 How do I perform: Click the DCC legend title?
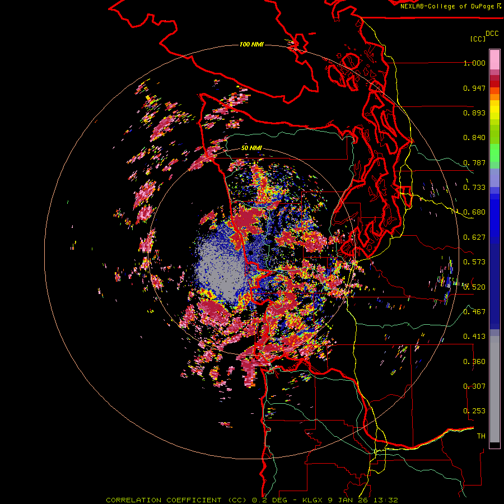click(492, 34)
